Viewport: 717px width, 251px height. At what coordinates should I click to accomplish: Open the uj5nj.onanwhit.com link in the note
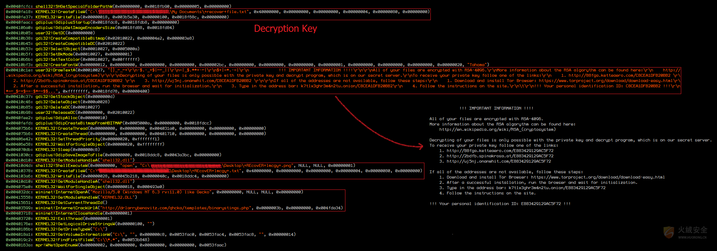[x=498, y=162]
